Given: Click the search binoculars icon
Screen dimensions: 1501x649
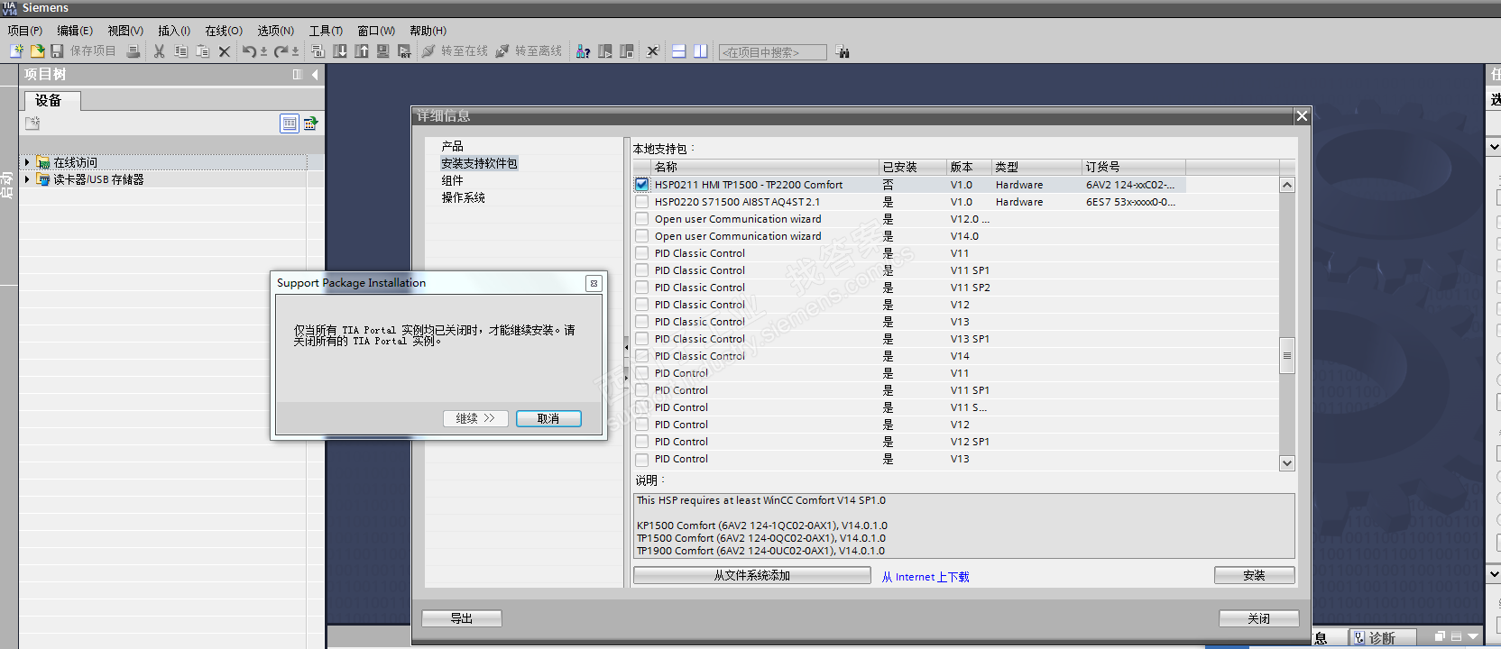Looking at the screenshot, I should tap(843, 52).
